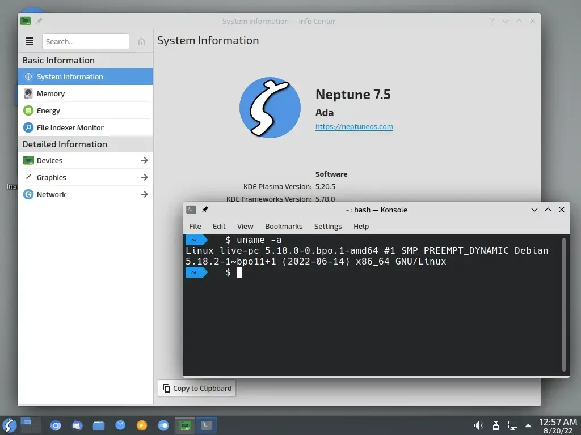The width and height of the screenshot is (581, 435).
Task: Click the blue toggle-like app icon in the taskbar
Action: point(163,425)
